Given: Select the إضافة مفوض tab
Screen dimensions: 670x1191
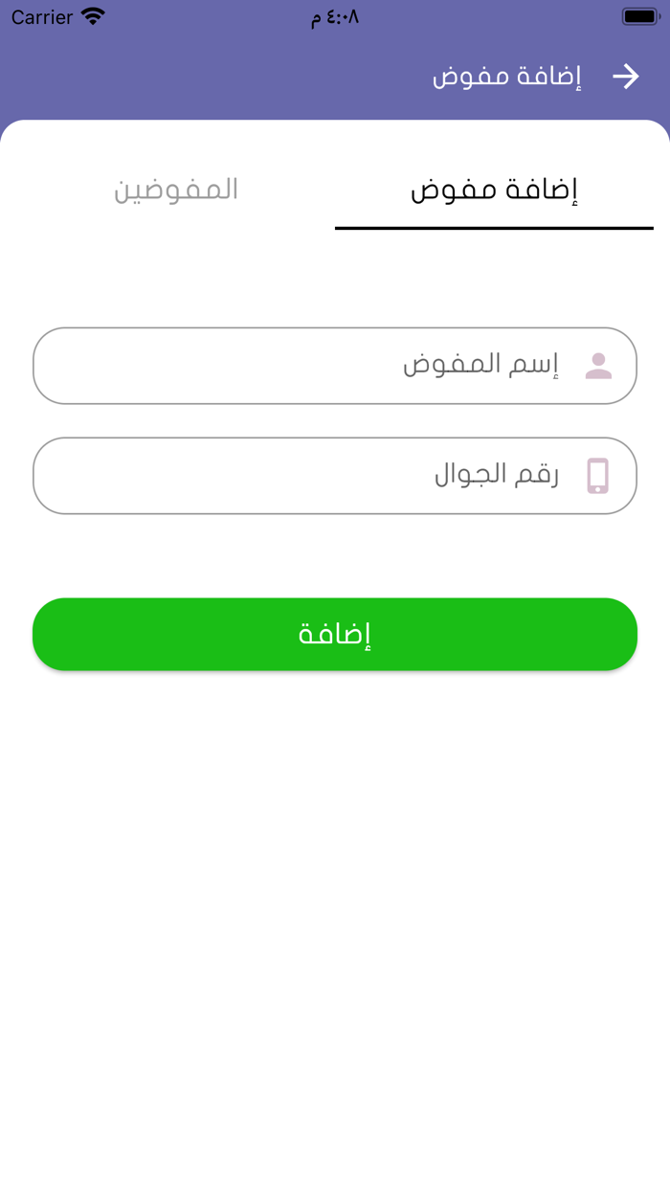Looking at the screenshot, I should click(x=494, y=189).
